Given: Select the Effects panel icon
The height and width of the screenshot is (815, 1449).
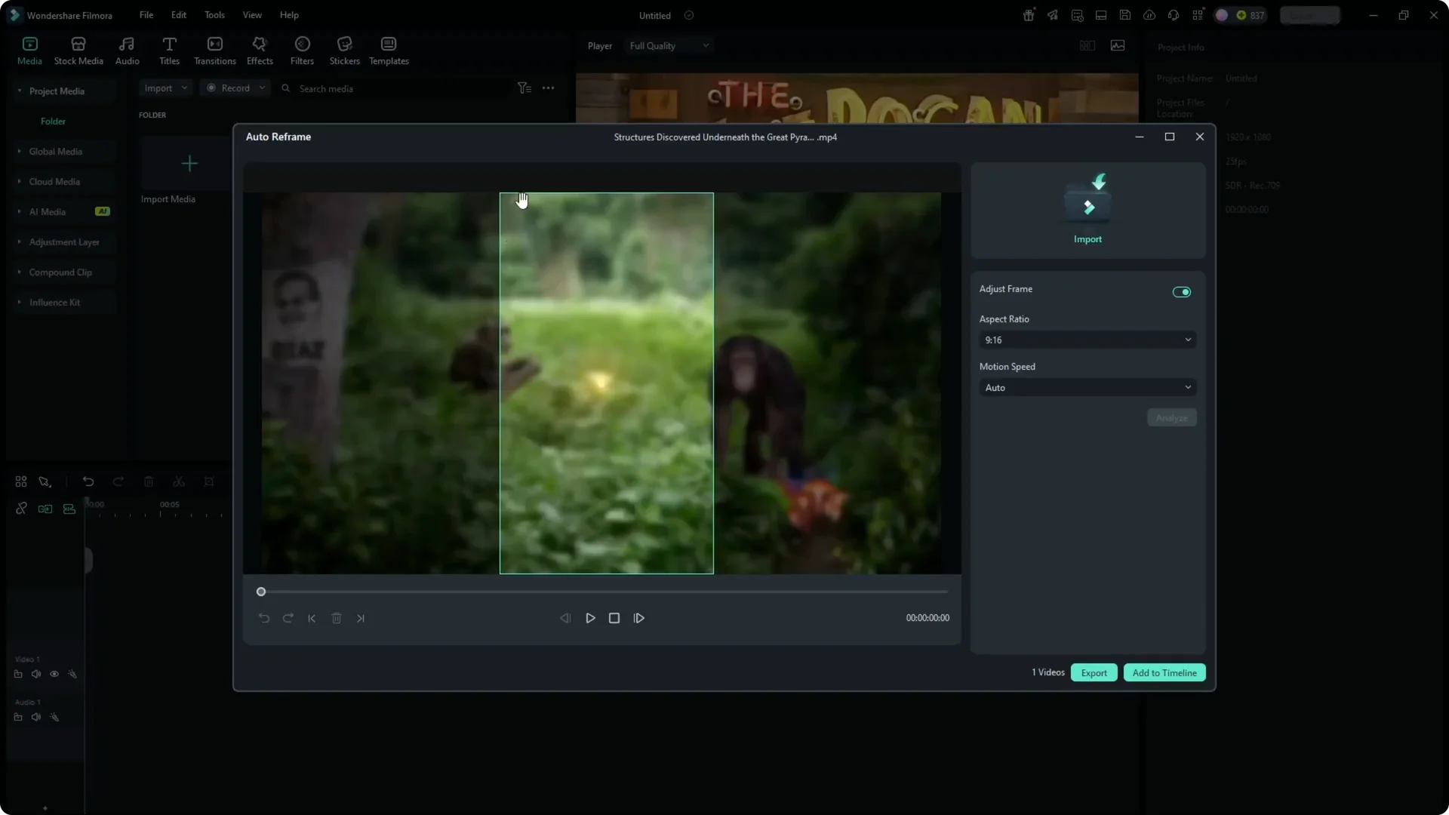Looking at the screenshot, I should (260, 50).
